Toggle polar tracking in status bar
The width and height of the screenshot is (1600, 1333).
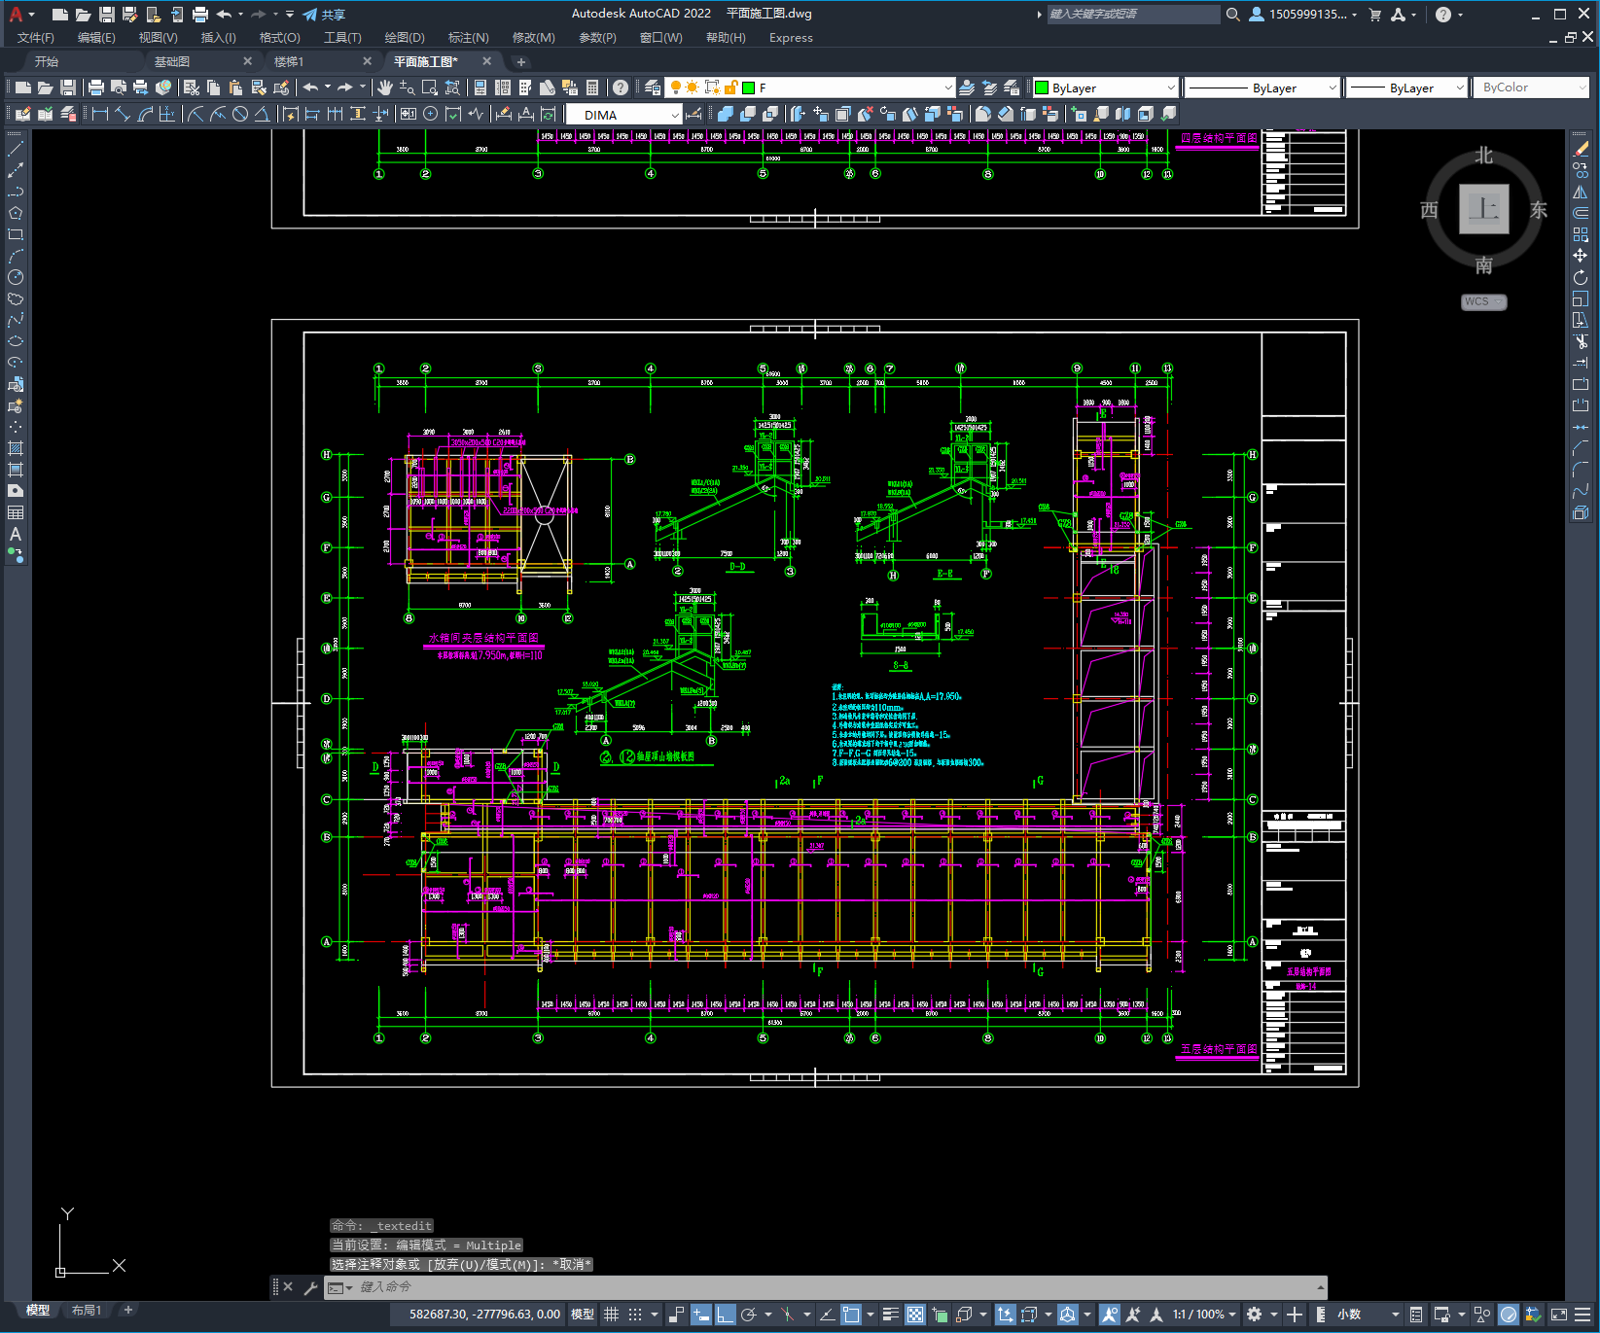pos(749,1315)
